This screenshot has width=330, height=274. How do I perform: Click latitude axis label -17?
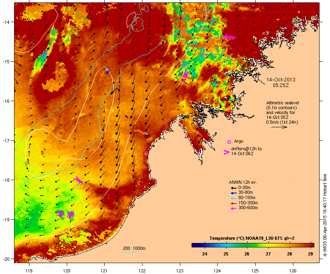click(x=6, y=140)
